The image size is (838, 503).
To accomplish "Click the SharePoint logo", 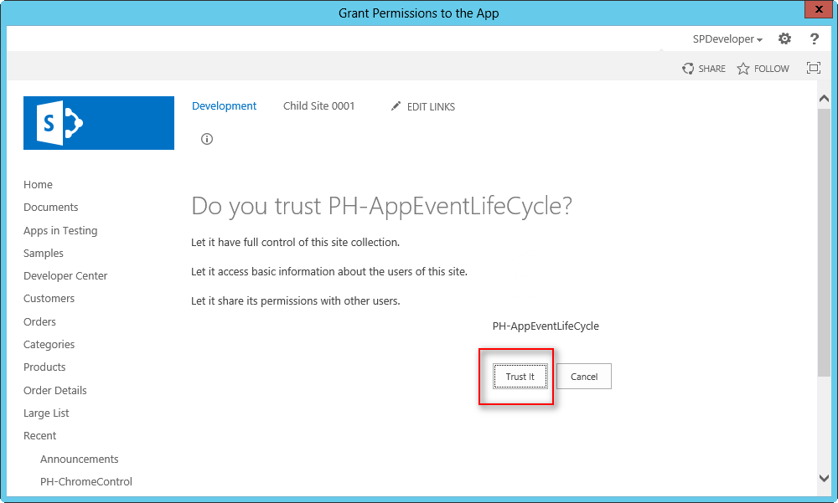I will click(x=99, y=123).
